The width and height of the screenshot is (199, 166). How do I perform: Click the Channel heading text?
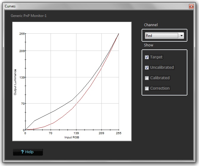click(x=151, y=25)
